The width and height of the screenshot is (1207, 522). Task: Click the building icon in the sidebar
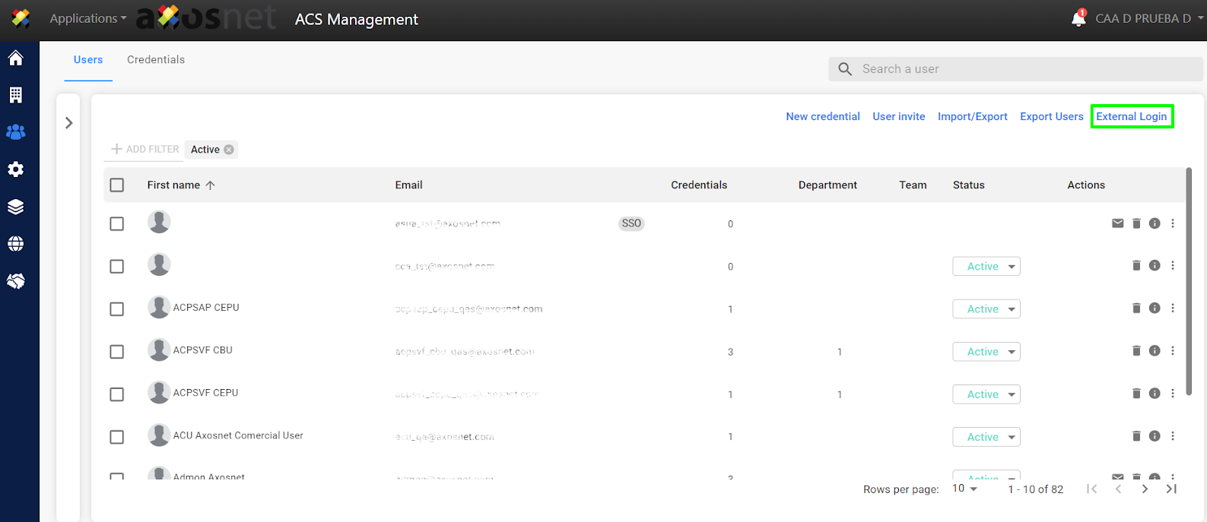[x=15, y=95]
